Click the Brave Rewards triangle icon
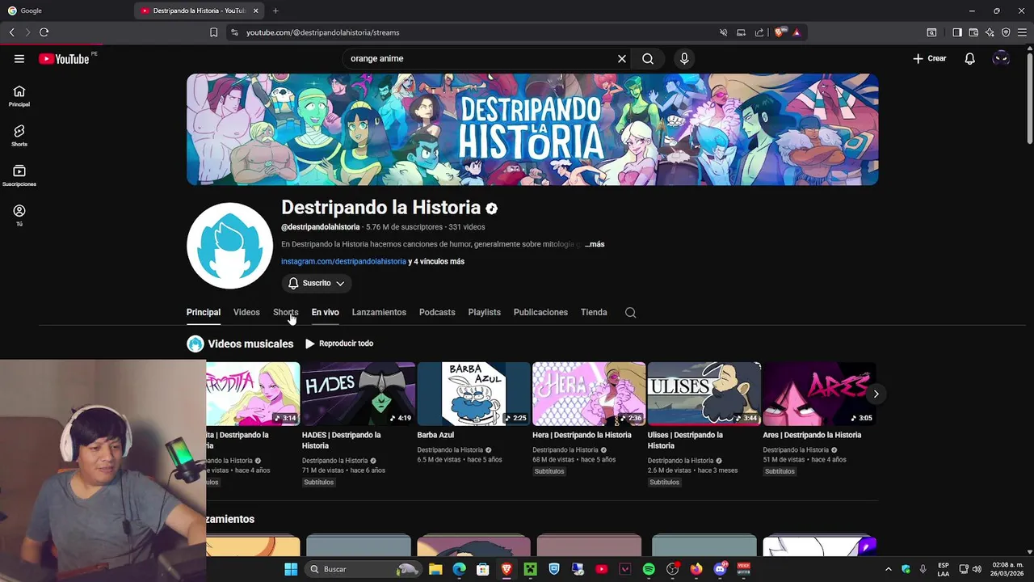 pyautogui.click(x=797, y=32)
